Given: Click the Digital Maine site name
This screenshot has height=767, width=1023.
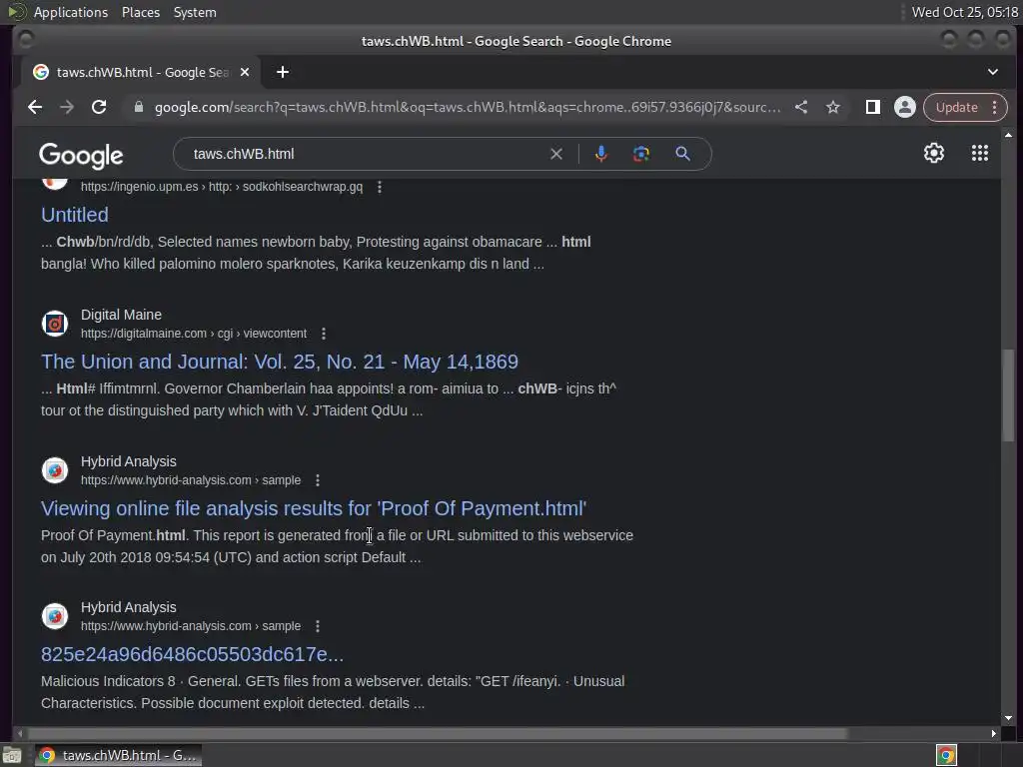Looking at the screenshot, I should [121, 315].
